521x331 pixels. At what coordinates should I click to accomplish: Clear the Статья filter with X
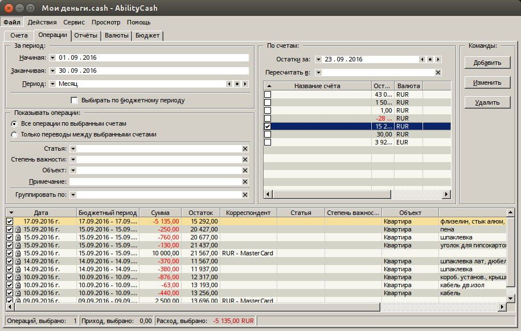[x=245, y=148]
